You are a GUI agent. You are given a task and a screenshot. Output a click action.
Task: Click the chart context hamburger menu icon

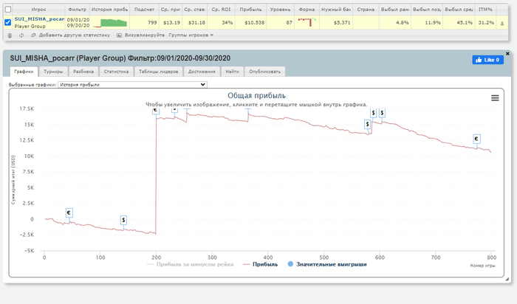[x=495, y=98]
